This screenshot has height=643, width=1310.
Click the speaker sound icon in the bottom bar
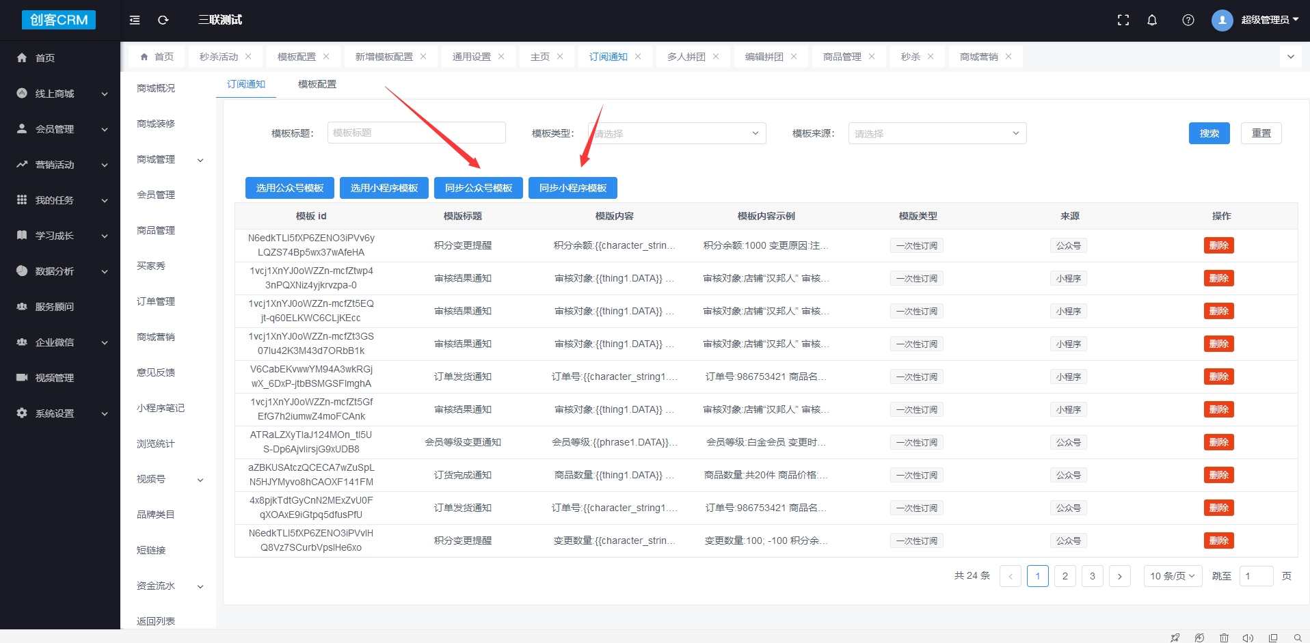pos(1248,638)
